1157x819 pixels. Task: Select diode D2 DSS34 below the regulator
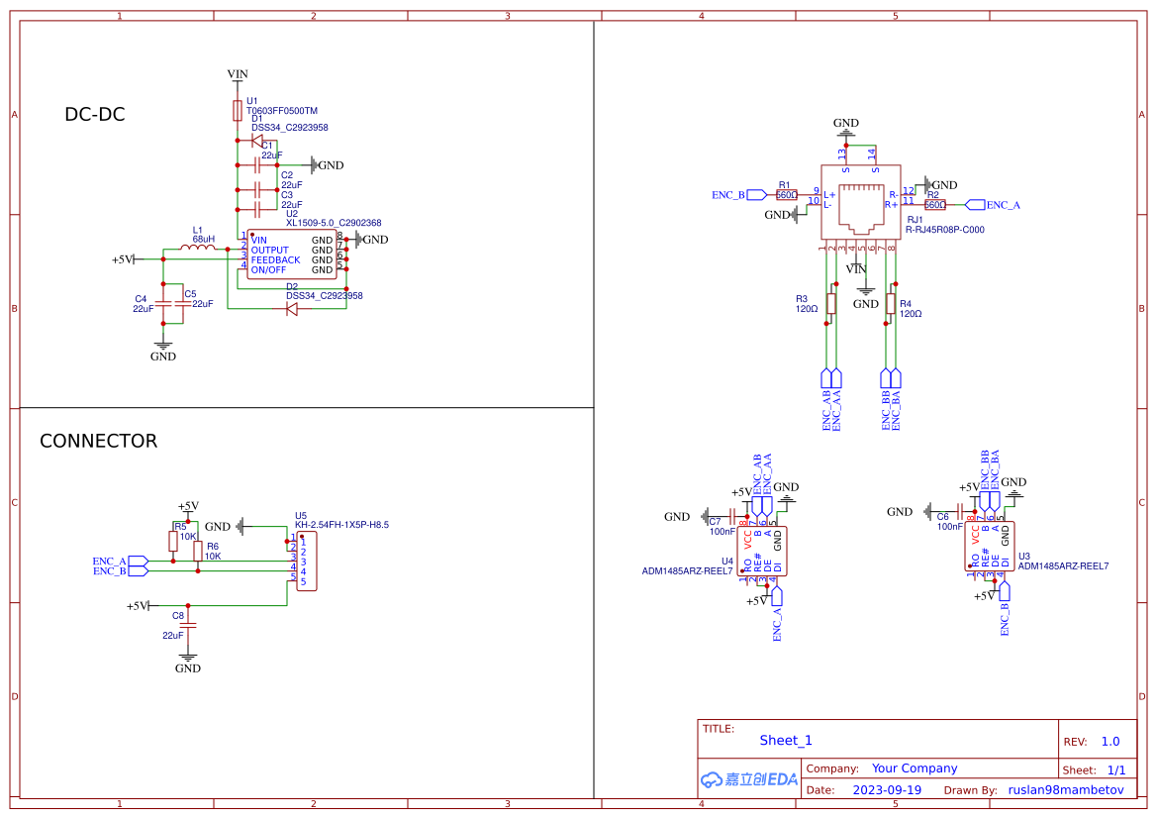pos(292,307)
